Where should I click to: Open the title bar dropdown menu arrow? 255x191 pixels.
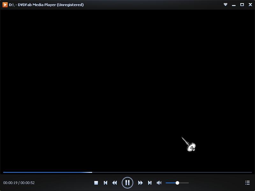tap(225, 4)
